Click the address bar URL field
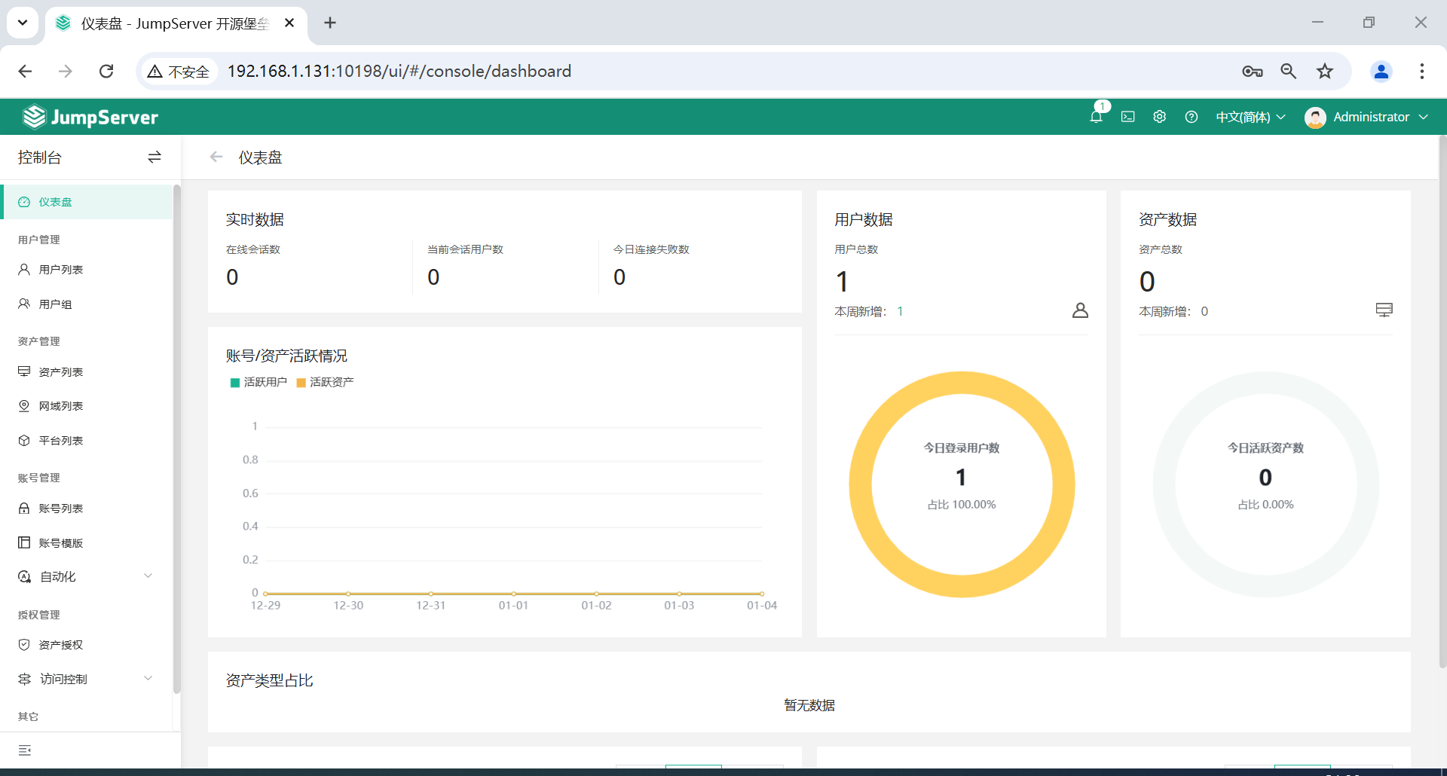Image resolution: width=1447 pixels, height=776 pixels. pyautogui.click(x=723, y=71)
